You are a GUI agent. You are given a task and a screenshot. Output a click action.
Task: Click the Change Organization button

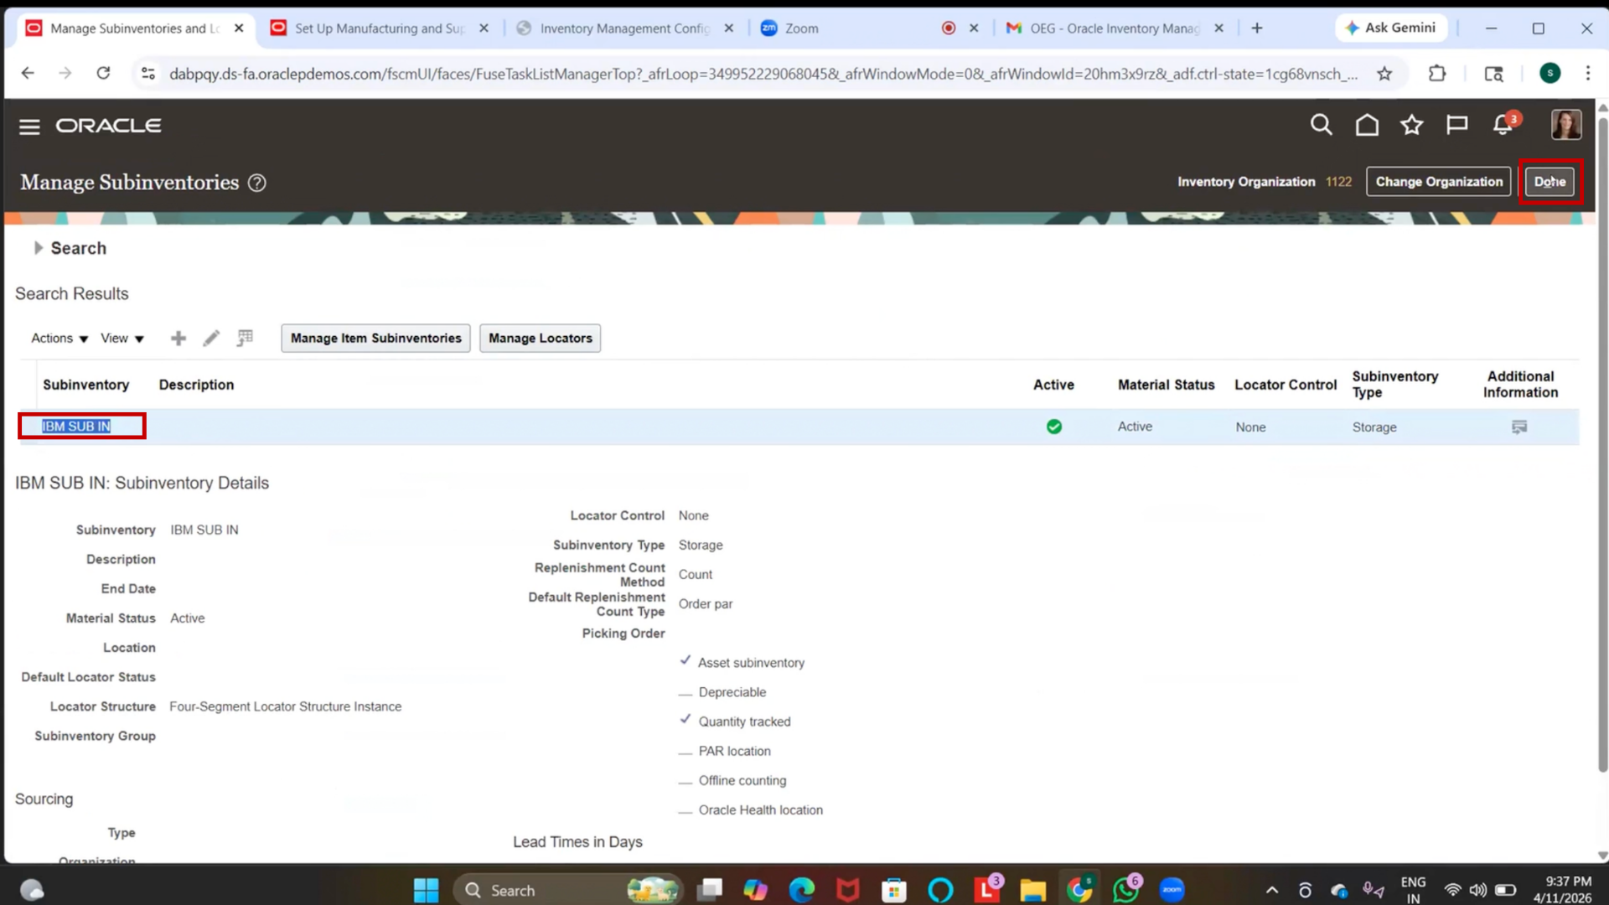[x=1438, y=182]
